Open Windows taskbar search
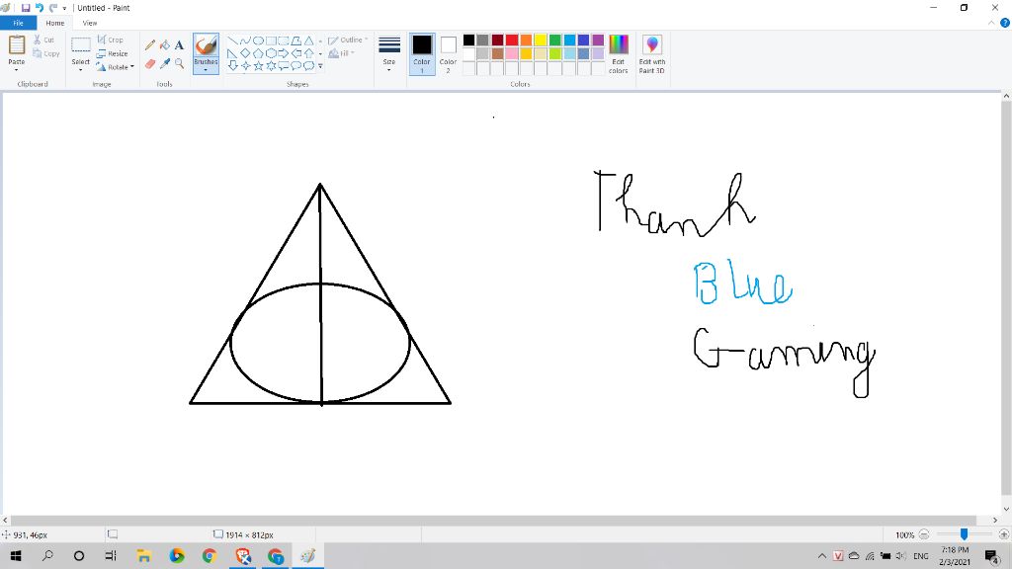The height and width of the screenshot is (569, 1012). (47, 555)
